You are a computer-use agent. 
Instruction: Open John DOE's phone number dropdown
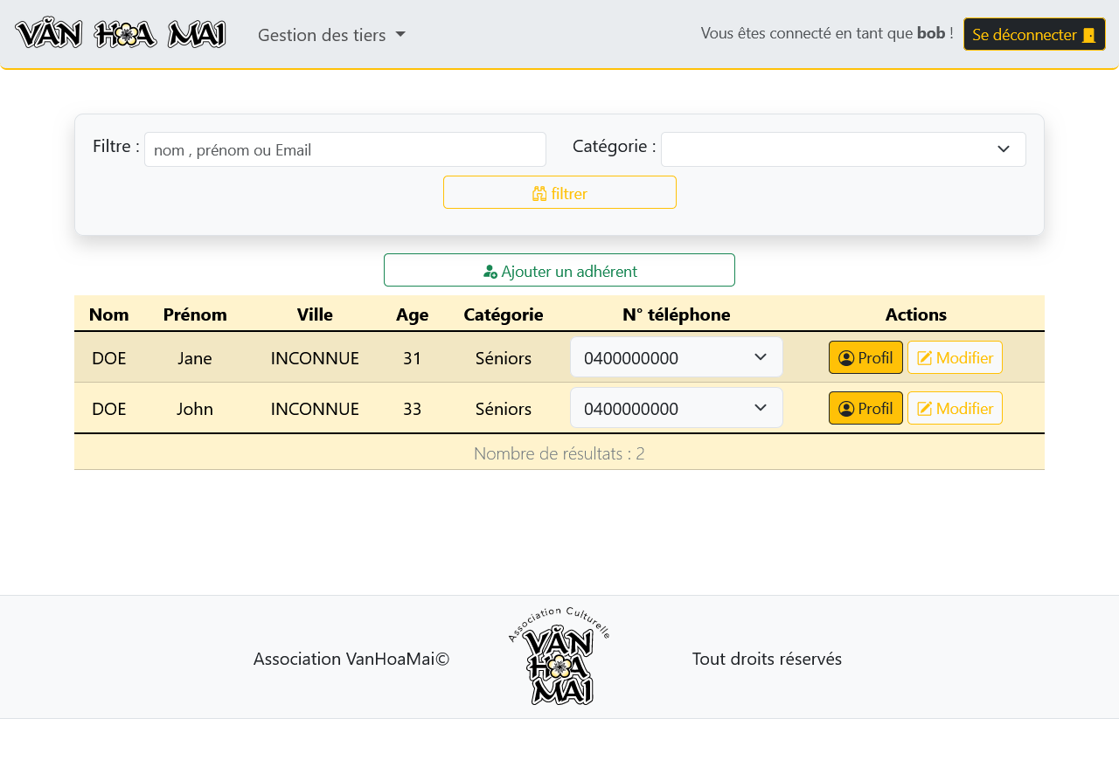(676, 408)
